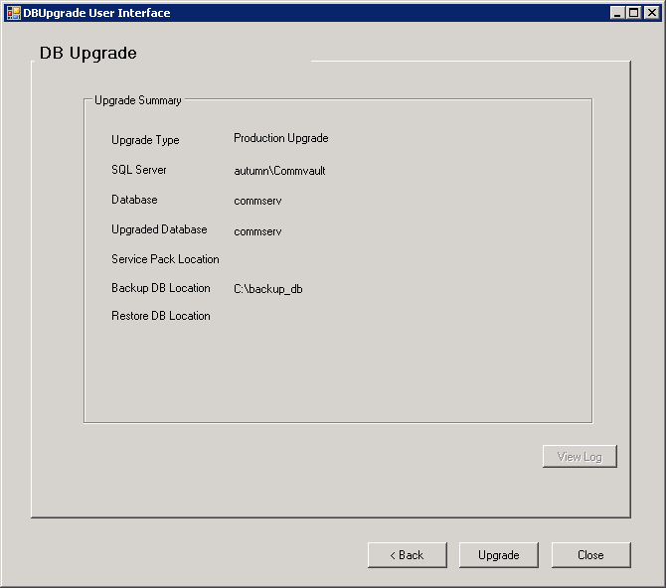Screen dimensions: 666x588
Task: Select the Upgrade Summary group label
Action: (x=138, y=100)
